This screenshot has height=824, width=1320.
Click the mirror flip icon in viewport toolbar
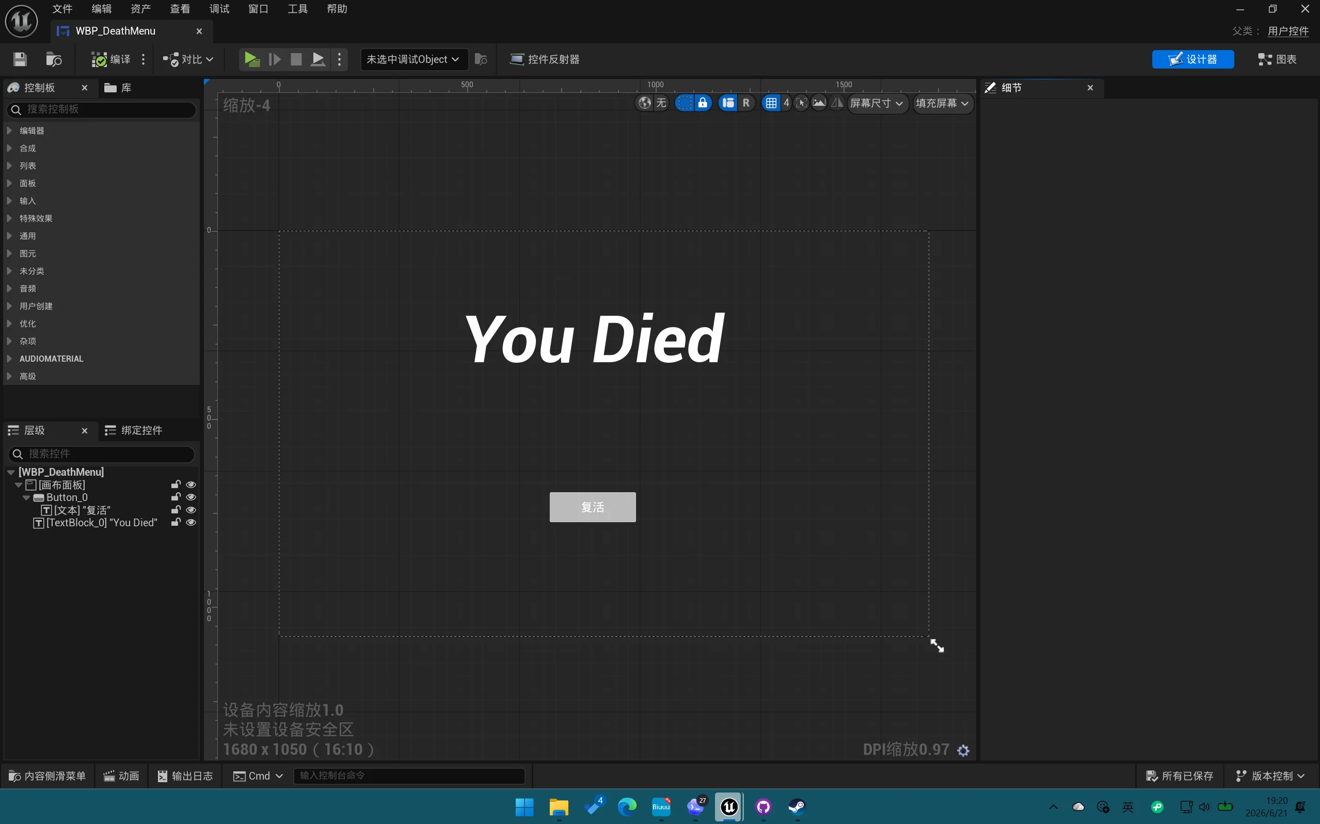coord(837,103)
